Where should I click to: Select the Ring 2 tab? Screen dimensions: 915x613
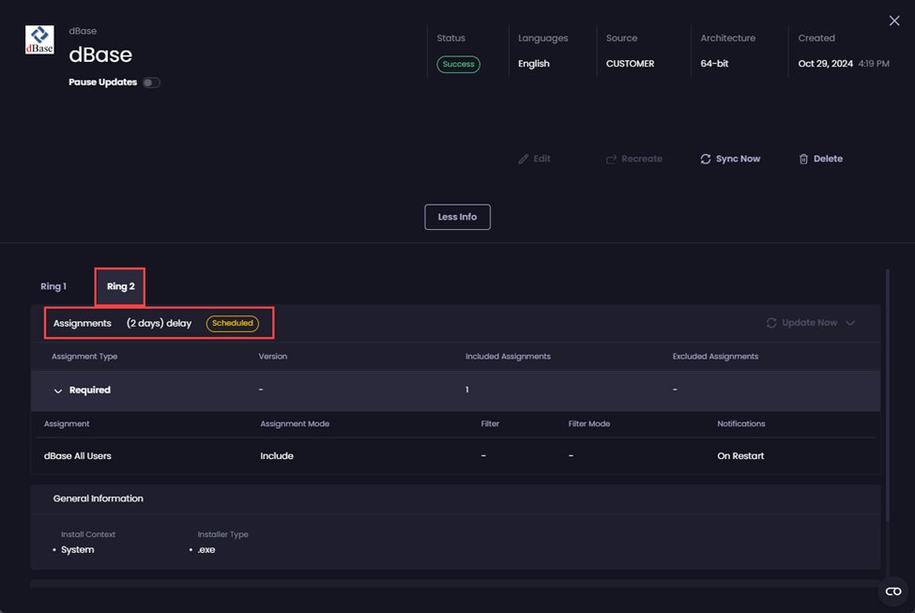120,286
